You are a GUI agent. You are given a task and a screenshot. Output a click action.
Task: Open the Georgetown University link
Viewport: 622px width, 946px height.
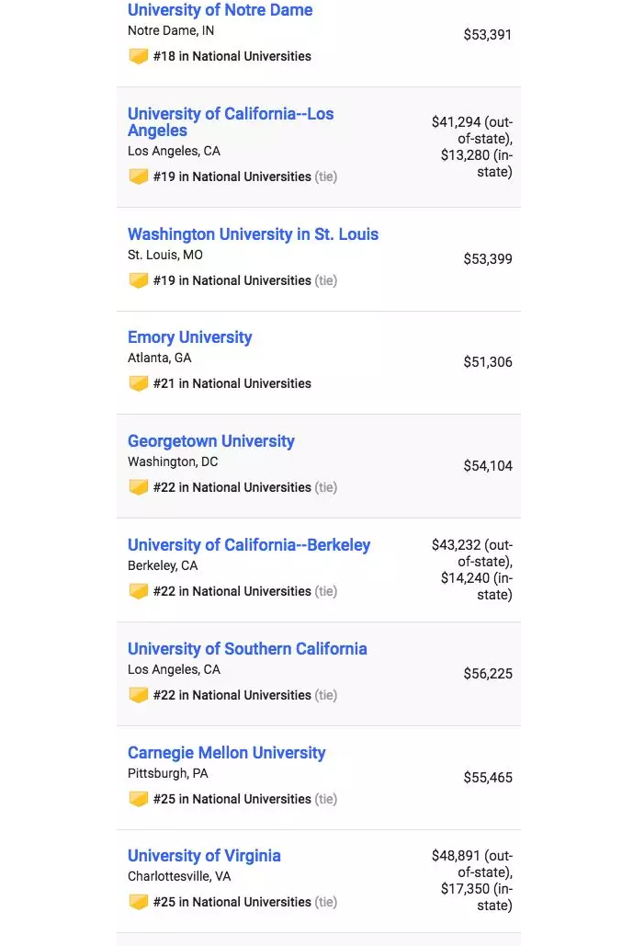click(211, 441)
